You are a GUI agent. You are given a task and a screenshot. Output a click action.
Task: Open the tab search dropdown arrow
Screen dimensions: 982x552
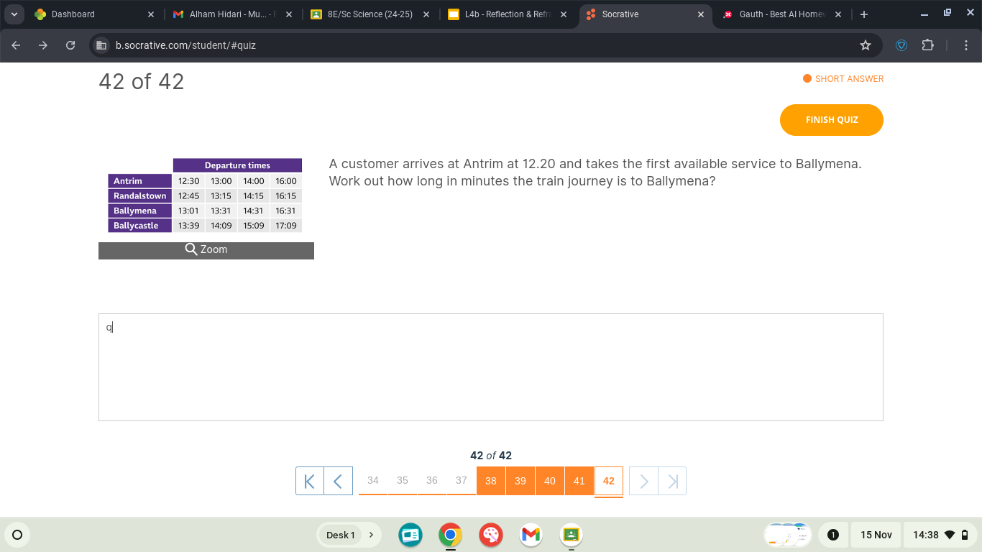tap(14, 14)
